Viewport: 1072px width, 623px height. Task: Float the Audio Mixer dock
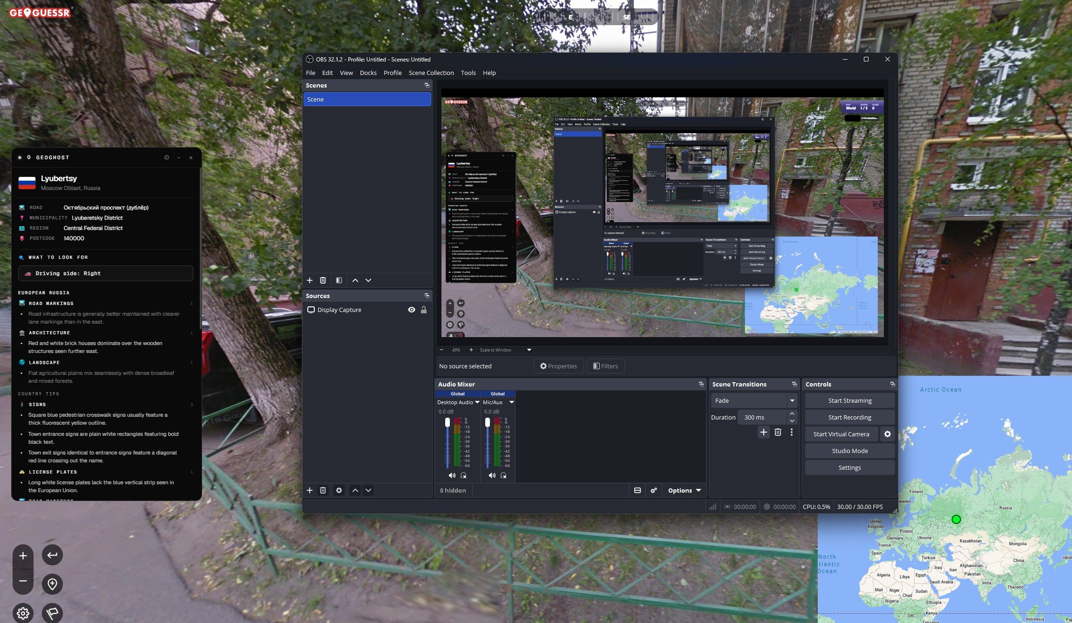click(x=701, y=384)
